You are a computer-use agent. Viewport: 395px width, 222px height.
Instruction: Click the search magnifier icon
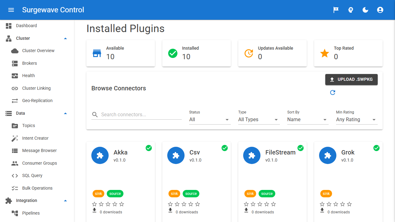[x=95, y=115]
